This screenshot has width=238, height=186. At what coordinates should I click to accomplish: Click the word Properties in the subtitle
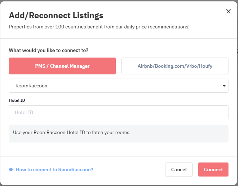pyautogui.click(x=20, y=27)
